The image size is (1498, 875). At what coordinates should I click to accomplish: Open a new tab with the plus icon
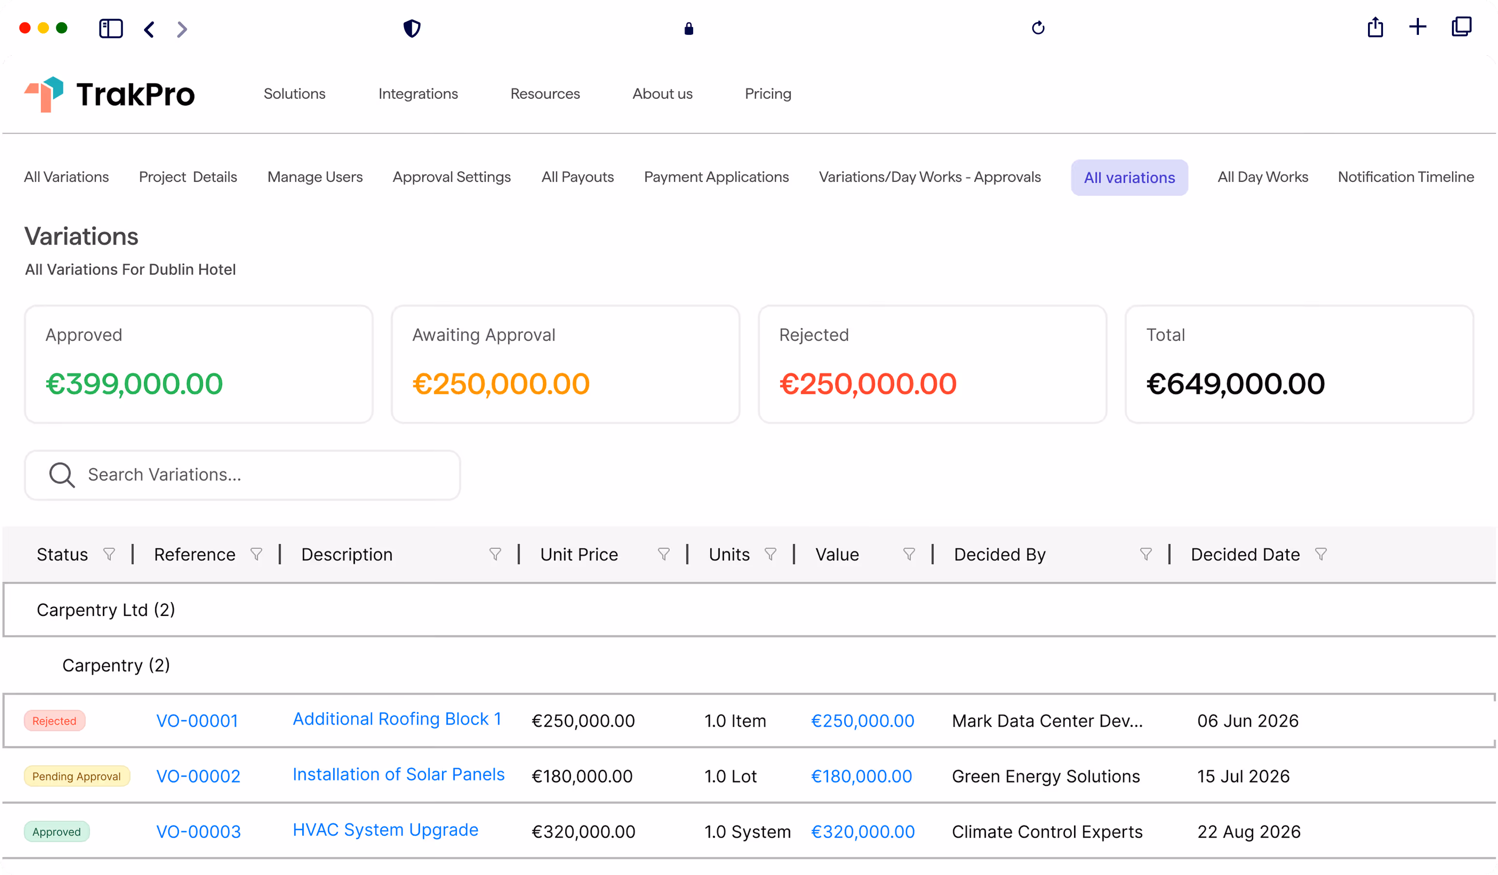1418,27
